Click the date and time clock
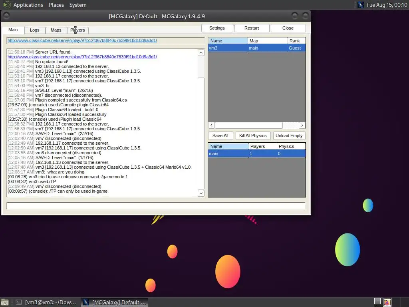This screenshot has height=307, width=409. pos(386,5)
